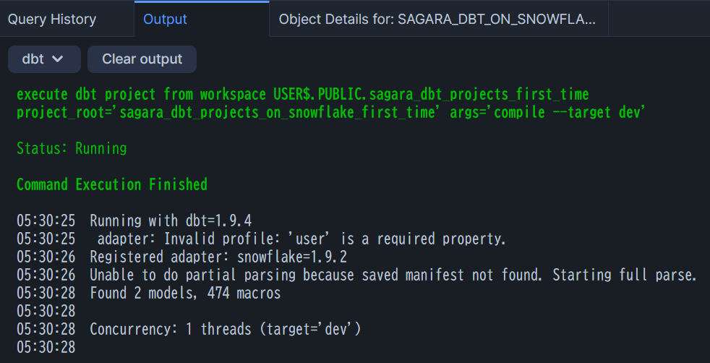This screenshot has width=710, height=363.
Task: Click the args='compile --target dev' text
Action: [547, 113]
